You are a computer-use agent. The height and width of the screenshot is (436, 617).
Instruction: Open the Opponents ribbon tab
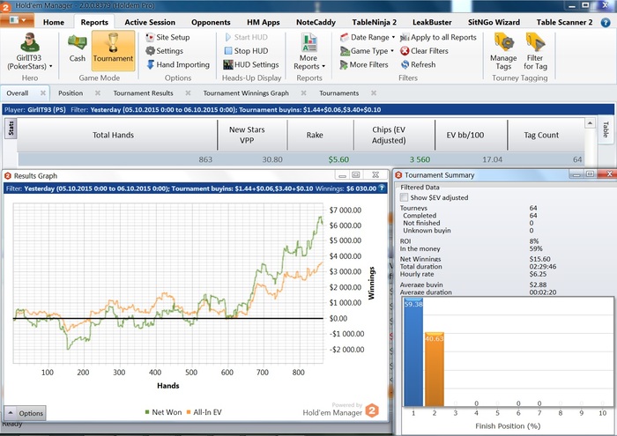click(x=211, y=22)
